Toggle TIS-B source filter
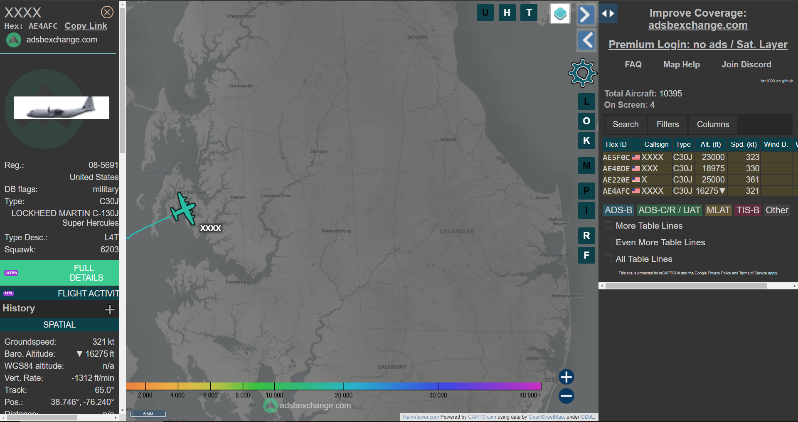The height and width of the screenshot is (422, 798). pyautogui.click(x=748, y=210)
